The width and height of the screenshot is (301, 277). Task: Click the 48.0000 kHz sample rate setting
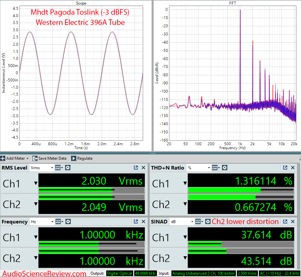(x=145, y=273)
